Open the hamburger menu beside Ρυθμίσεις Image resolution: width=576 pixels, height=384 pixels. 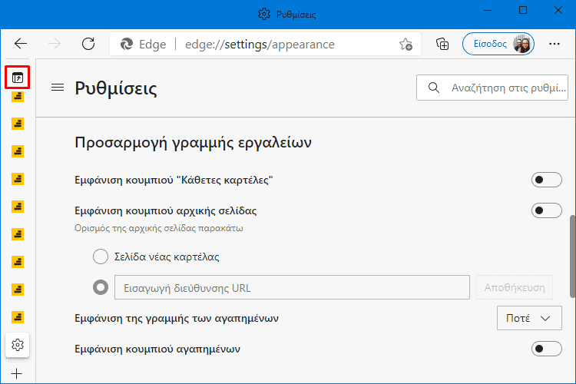(x=58, y=88)
